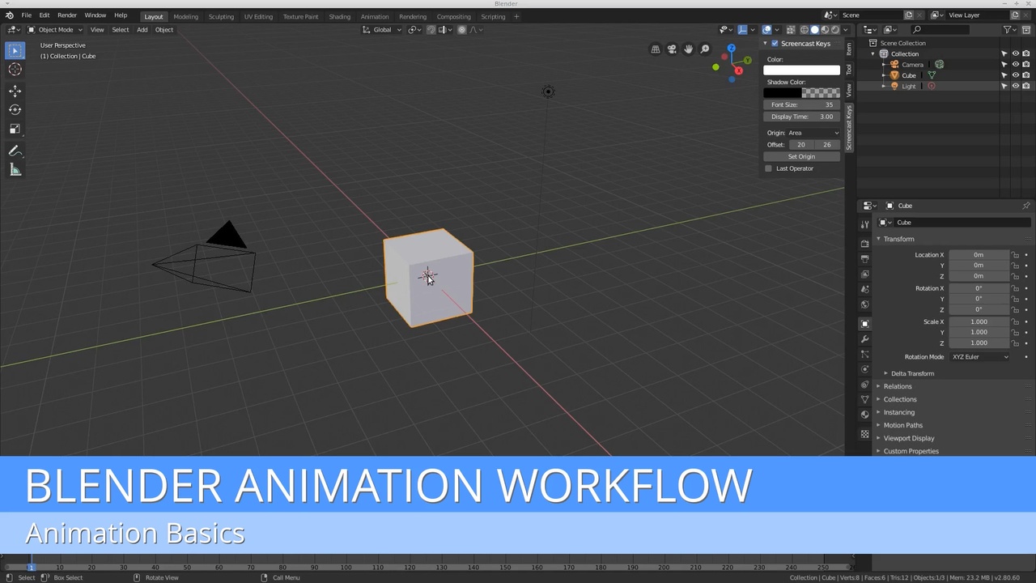Click the pan hand icon in viewport

point(689,49)
